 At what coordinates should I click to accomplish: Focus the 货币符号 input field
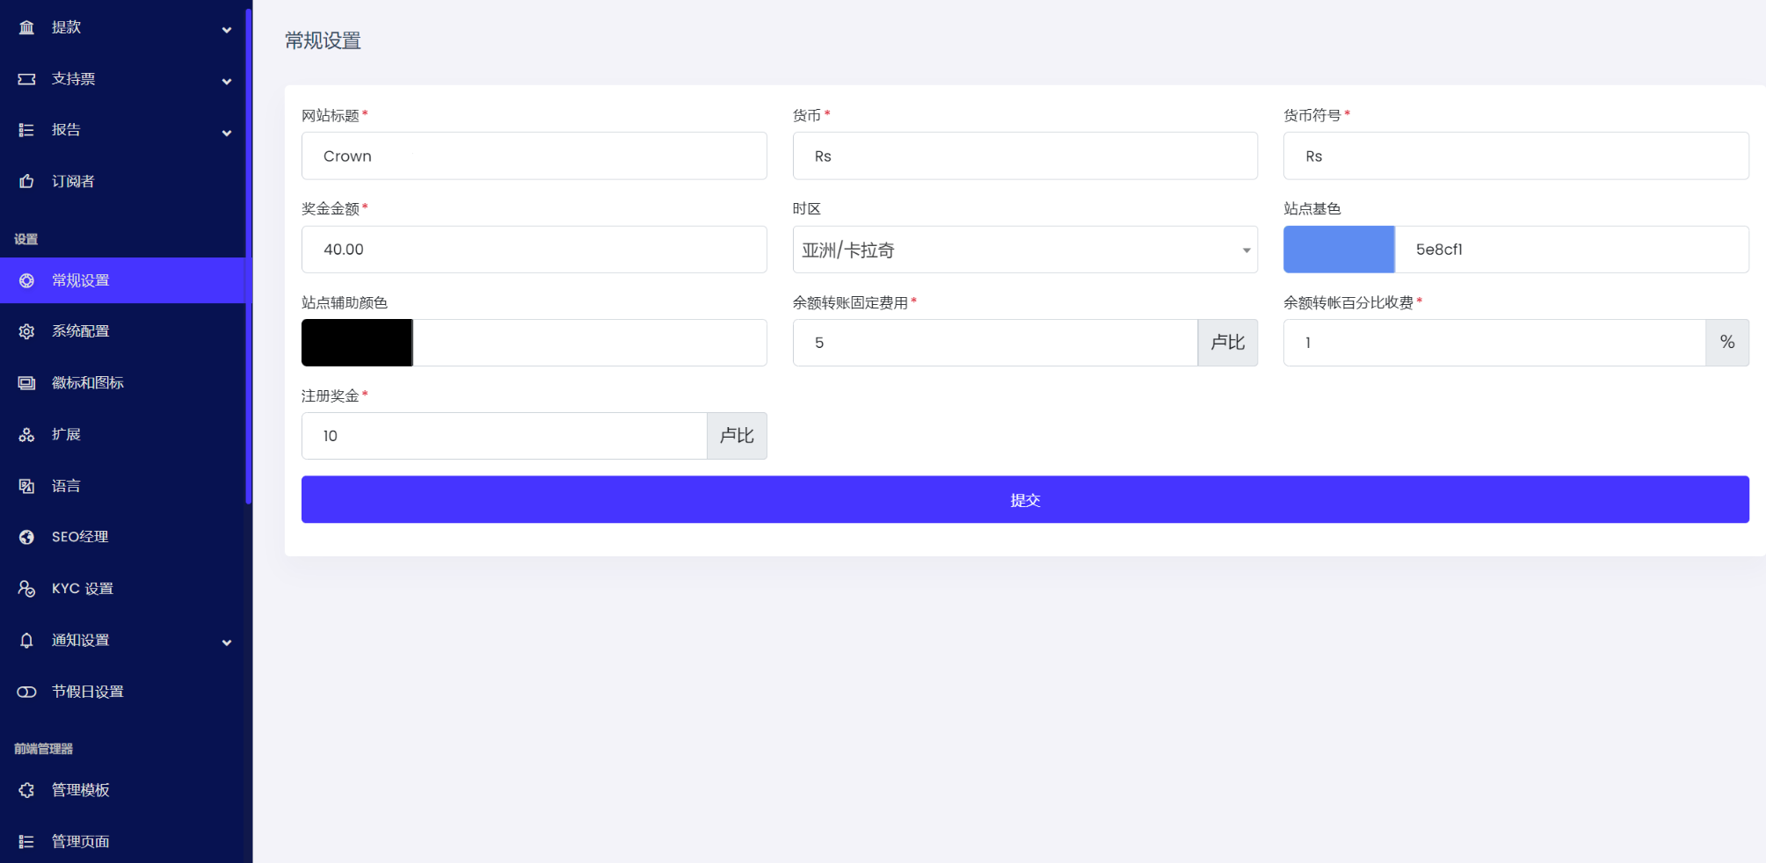1516,156
